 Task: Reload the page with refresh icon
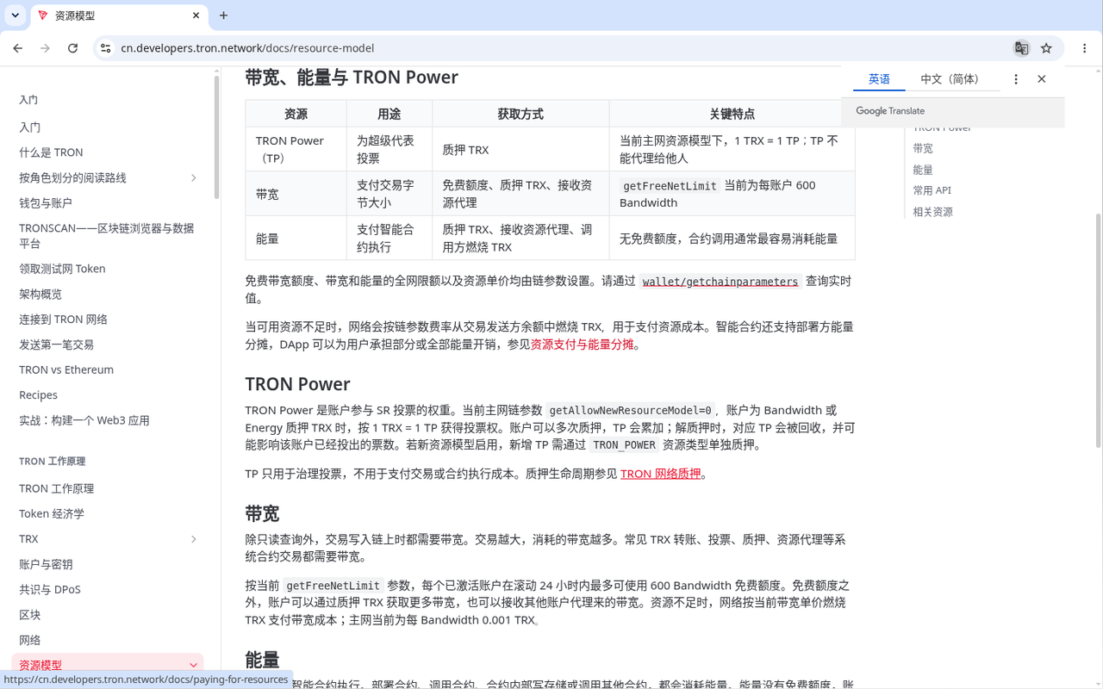pyautogui.click(x=73, y=48)
